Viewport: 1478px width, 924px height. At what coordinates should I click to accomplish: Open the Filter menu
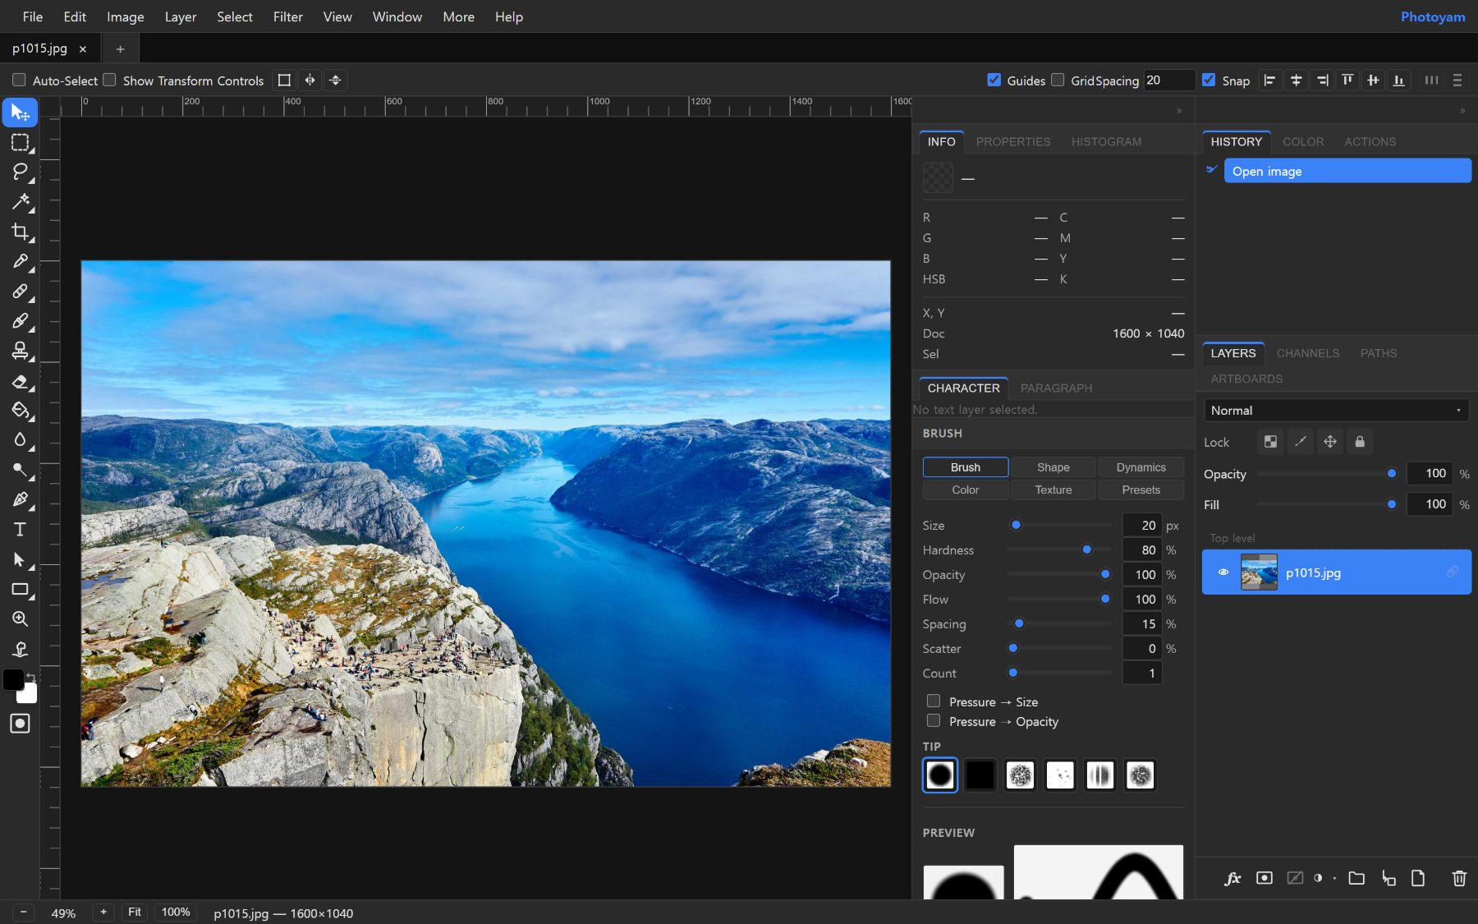point(288,16)
